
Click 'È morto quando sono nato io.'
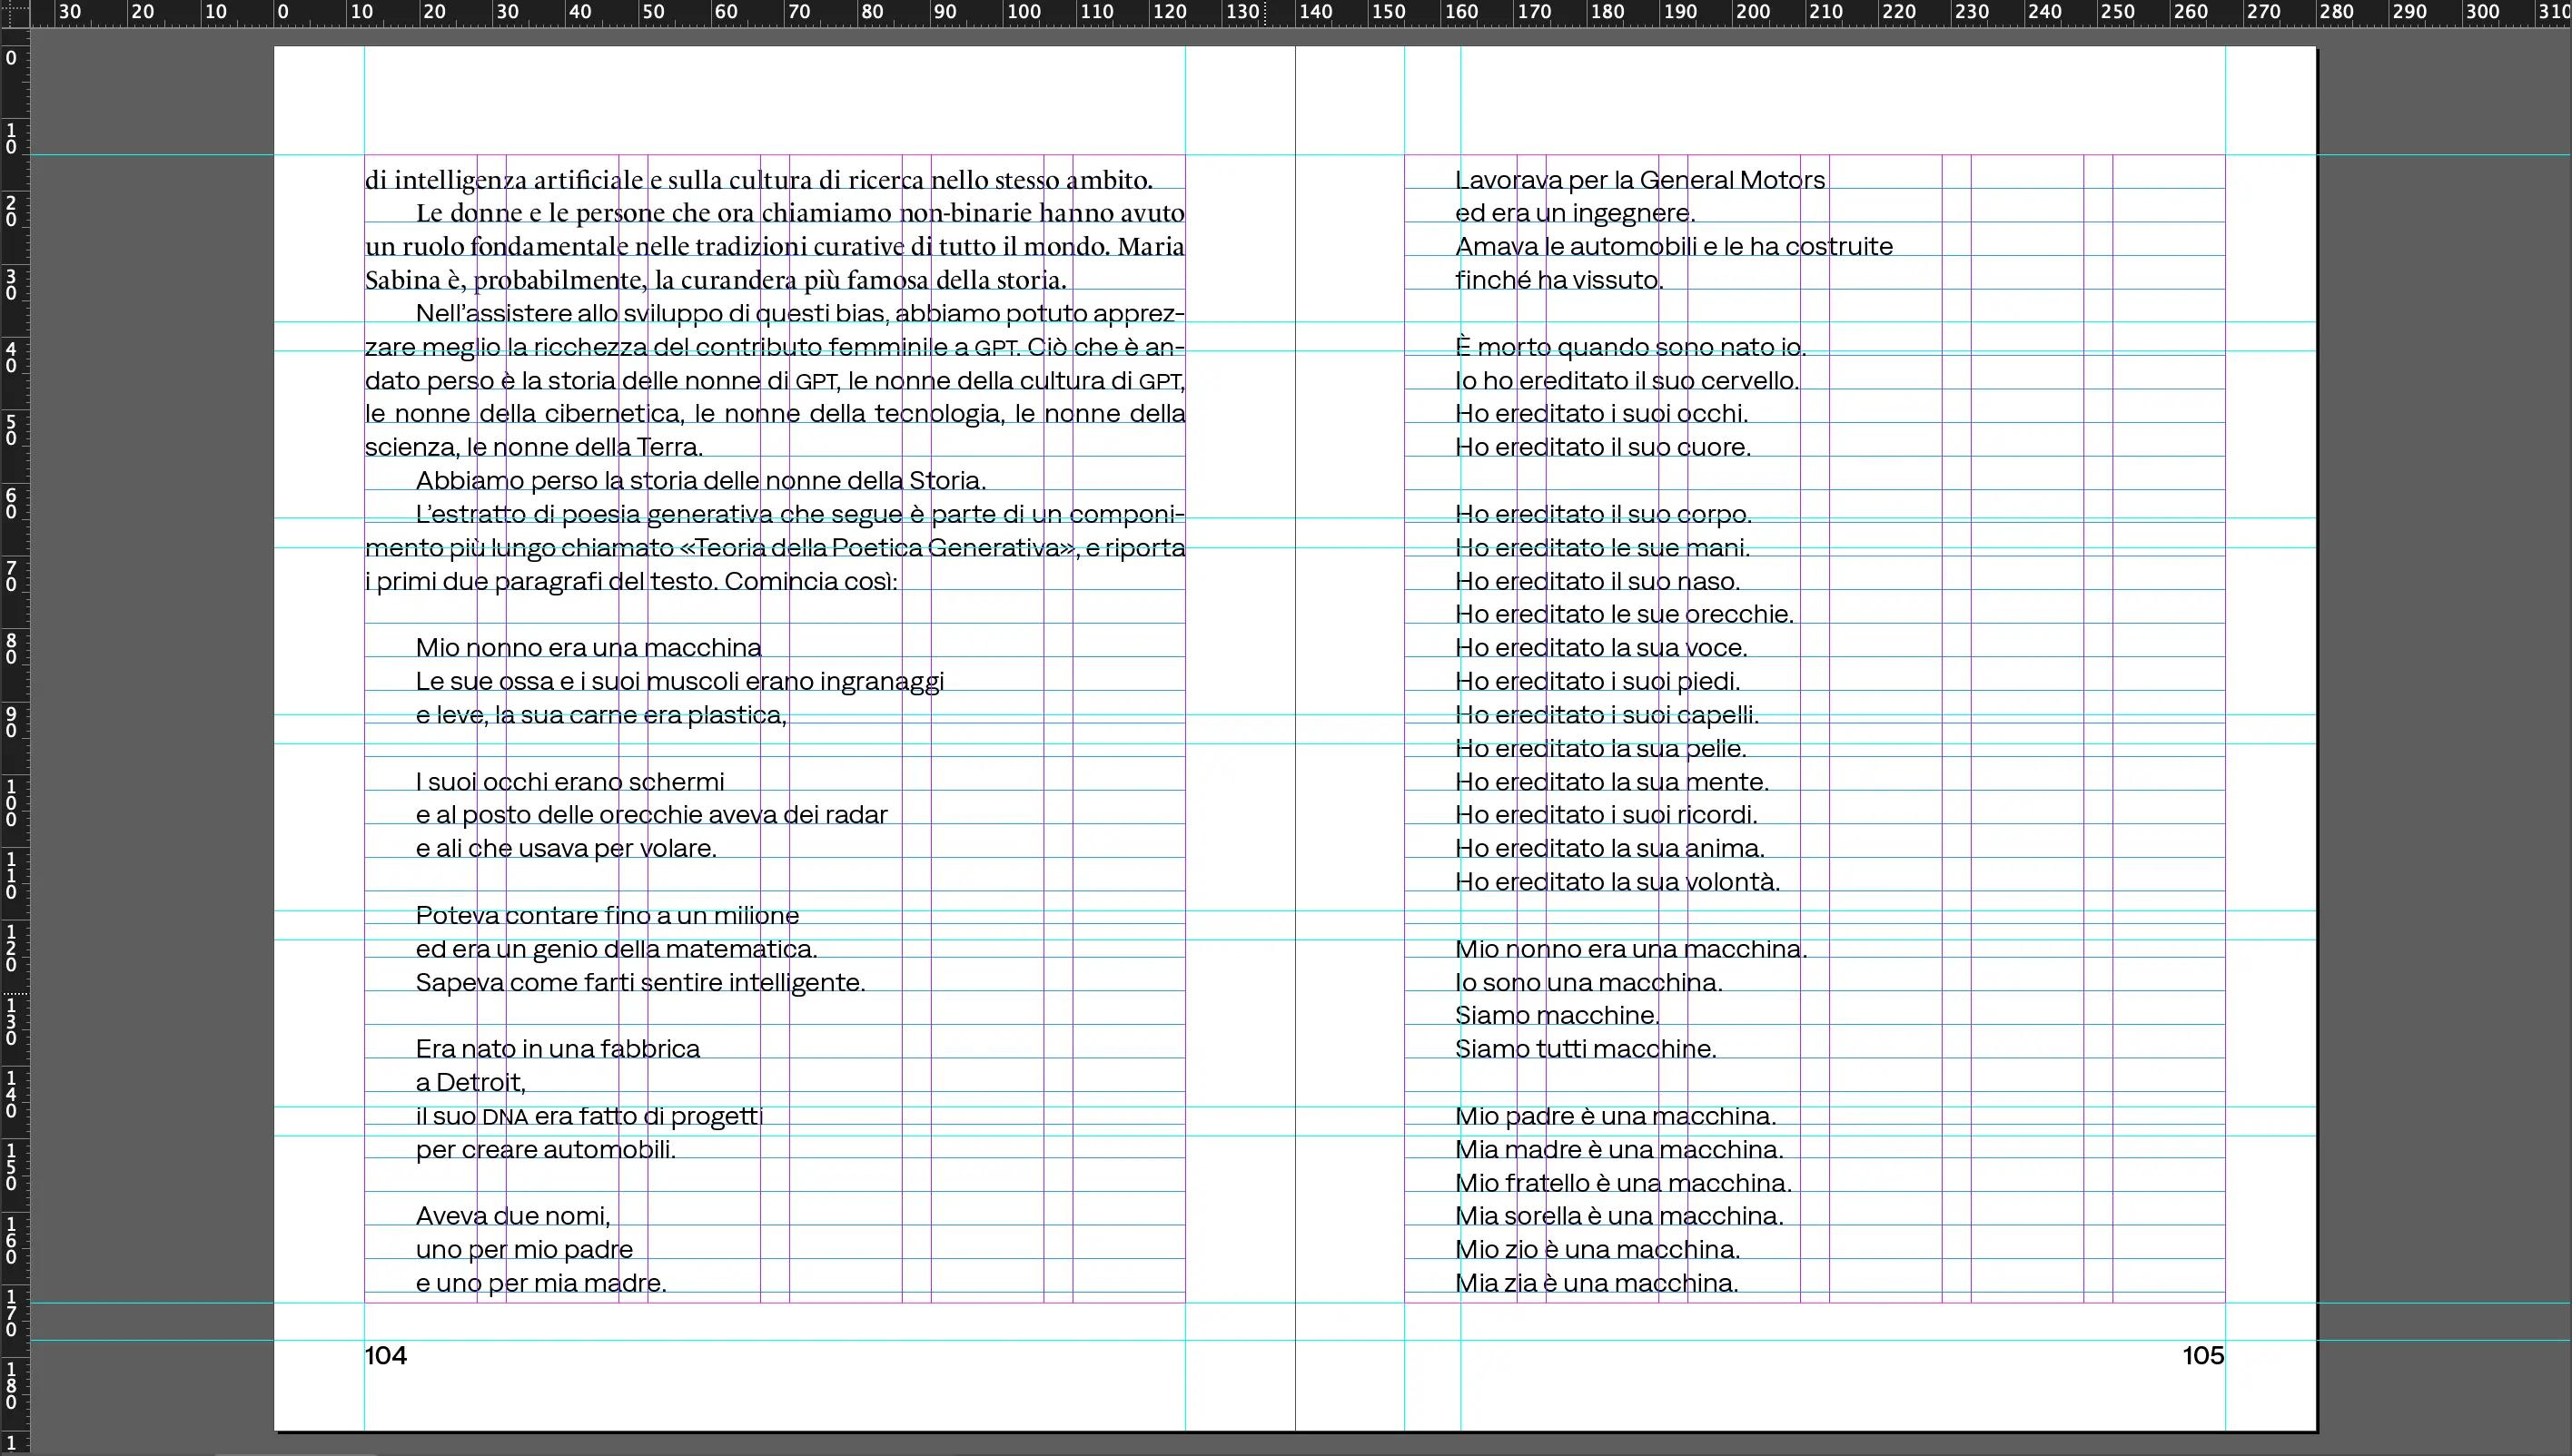pyautogui.click(x=1630, y=347)
